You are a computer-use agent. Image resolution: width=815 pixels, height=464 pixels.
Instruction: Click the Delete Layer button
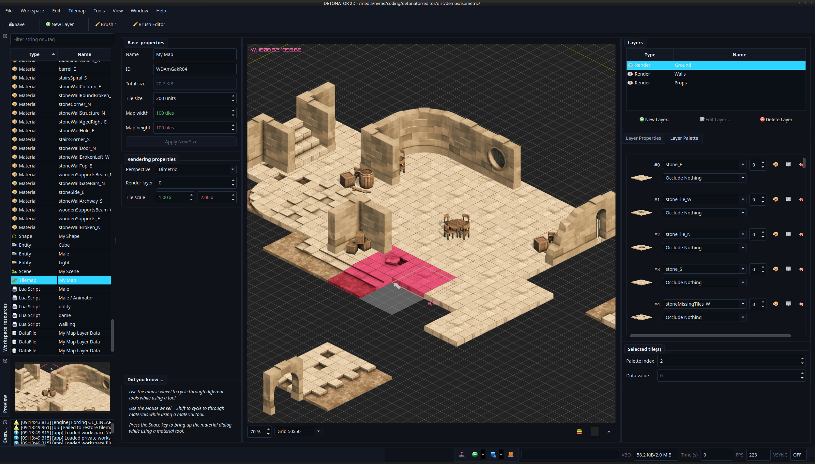tap(776, 120)
